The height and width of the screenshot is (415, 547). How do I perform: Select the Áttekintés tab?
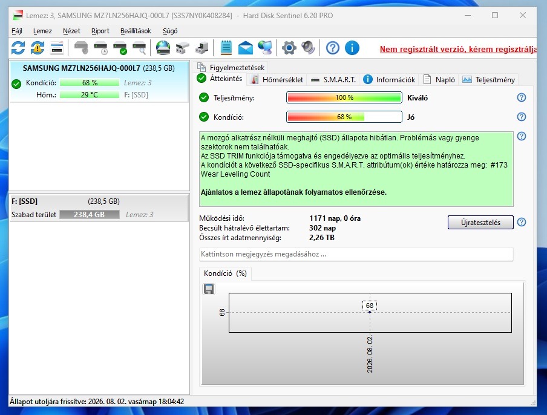[220, 79]
